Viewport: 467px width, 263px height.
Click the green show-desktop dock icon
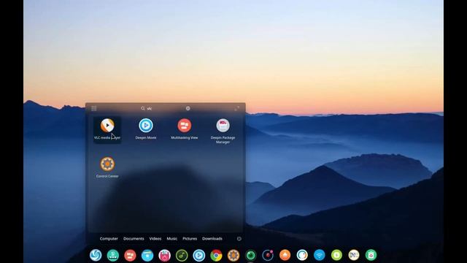click(113, 255)
